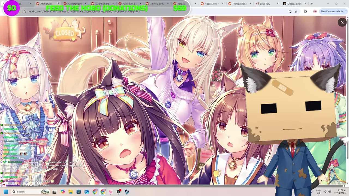Close the TheNewsHobo tab
Viewport: 349px width, 196px height.
pos(251,4)
